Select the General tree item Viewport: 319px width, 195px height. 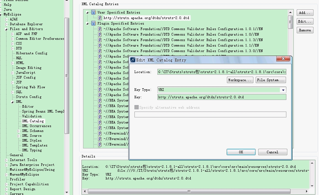tap(16, 155)
